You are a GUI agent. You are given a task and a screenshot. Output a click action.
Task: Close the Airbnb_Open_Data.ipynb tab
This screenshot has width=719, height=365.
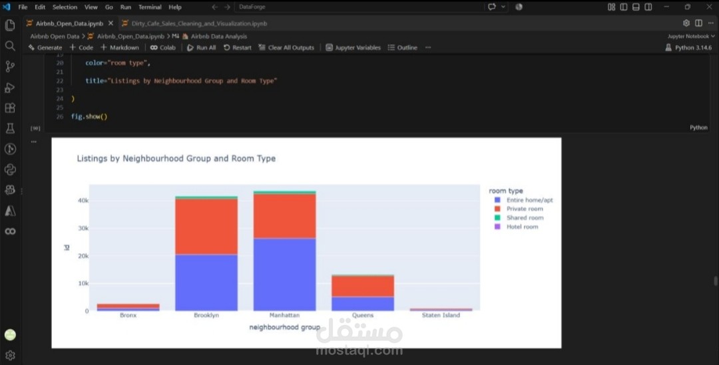point(111,23)
